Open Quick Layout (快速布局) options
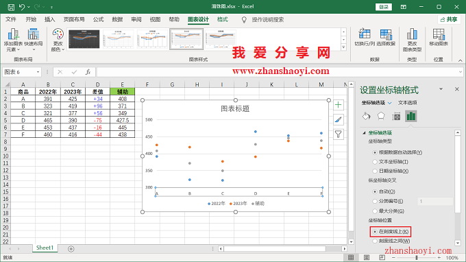Screen dimensions: 466x262 coord(34,40)
